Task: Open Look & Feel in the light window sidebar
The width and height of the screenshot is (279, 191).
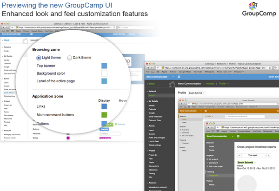Action: 9,92
